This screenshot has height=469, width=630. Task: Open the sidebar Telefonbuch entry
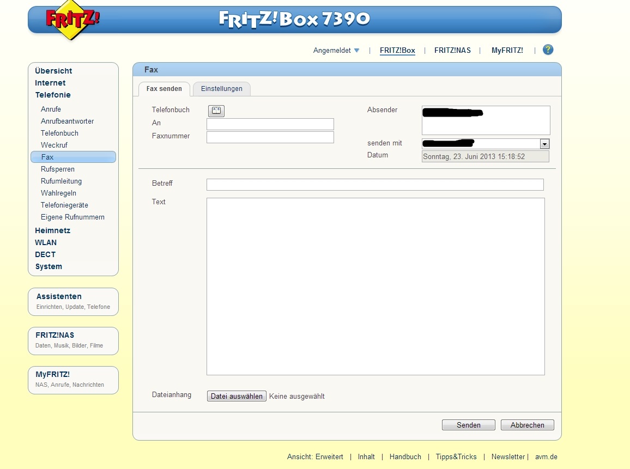pos(59,133)
